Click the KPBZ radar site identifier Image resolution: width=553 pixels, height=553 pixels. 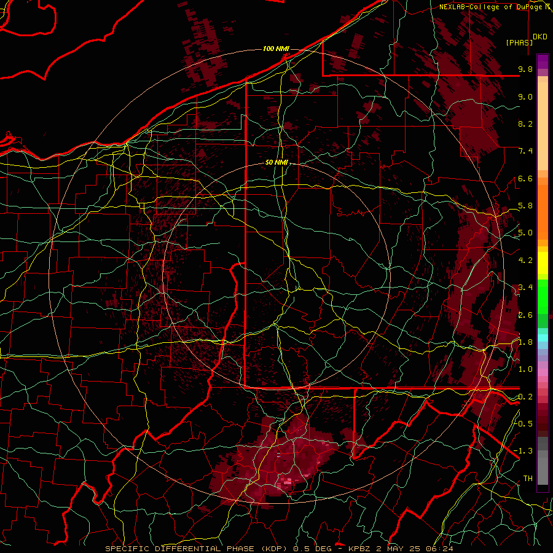click(359, 549)
